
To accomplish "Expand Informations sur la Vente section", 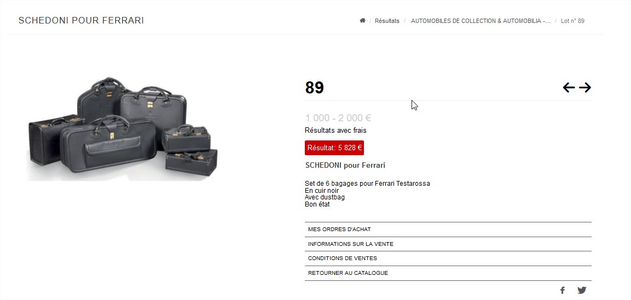I will coord(448,244).
